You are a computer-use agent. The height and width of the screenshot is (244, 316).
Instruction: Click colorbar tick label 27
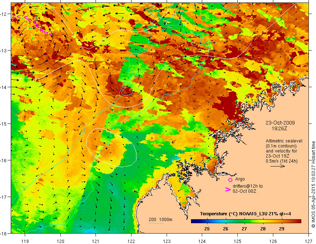click(244, 229)
